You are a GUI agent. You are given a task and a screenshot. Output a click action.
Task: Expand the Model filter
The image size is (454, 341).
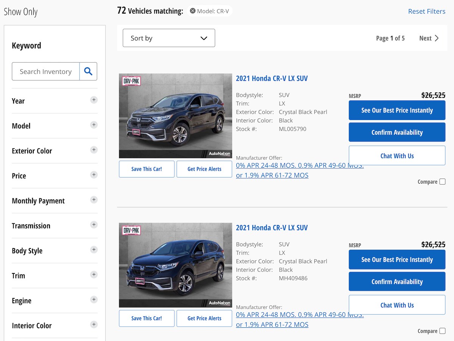coord(94,125)
